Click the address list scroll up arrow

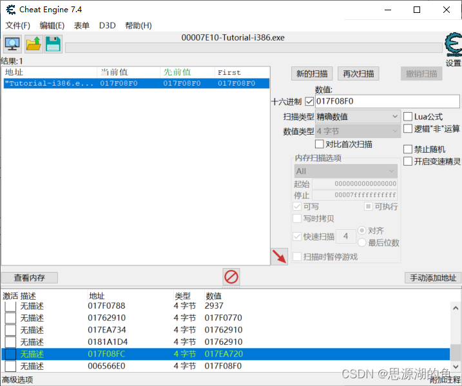(x=456, y=308)
